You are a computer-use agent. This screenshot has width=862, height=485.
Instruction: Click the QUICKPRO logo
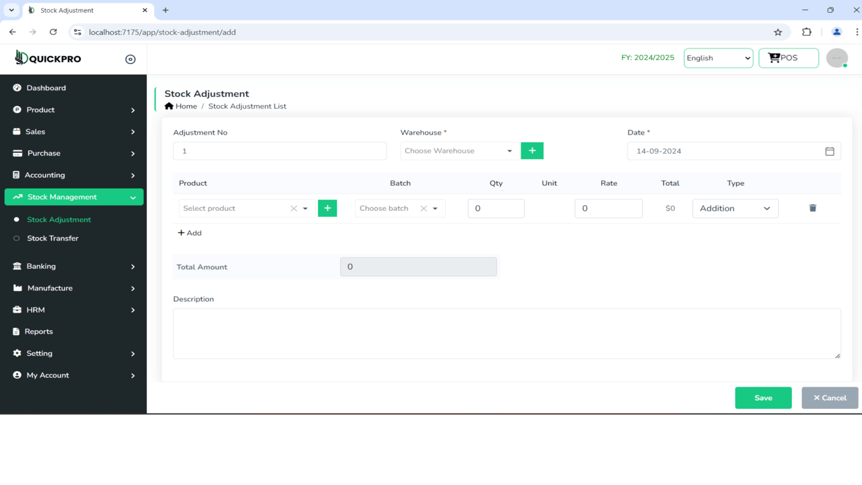tap(47, 58)
